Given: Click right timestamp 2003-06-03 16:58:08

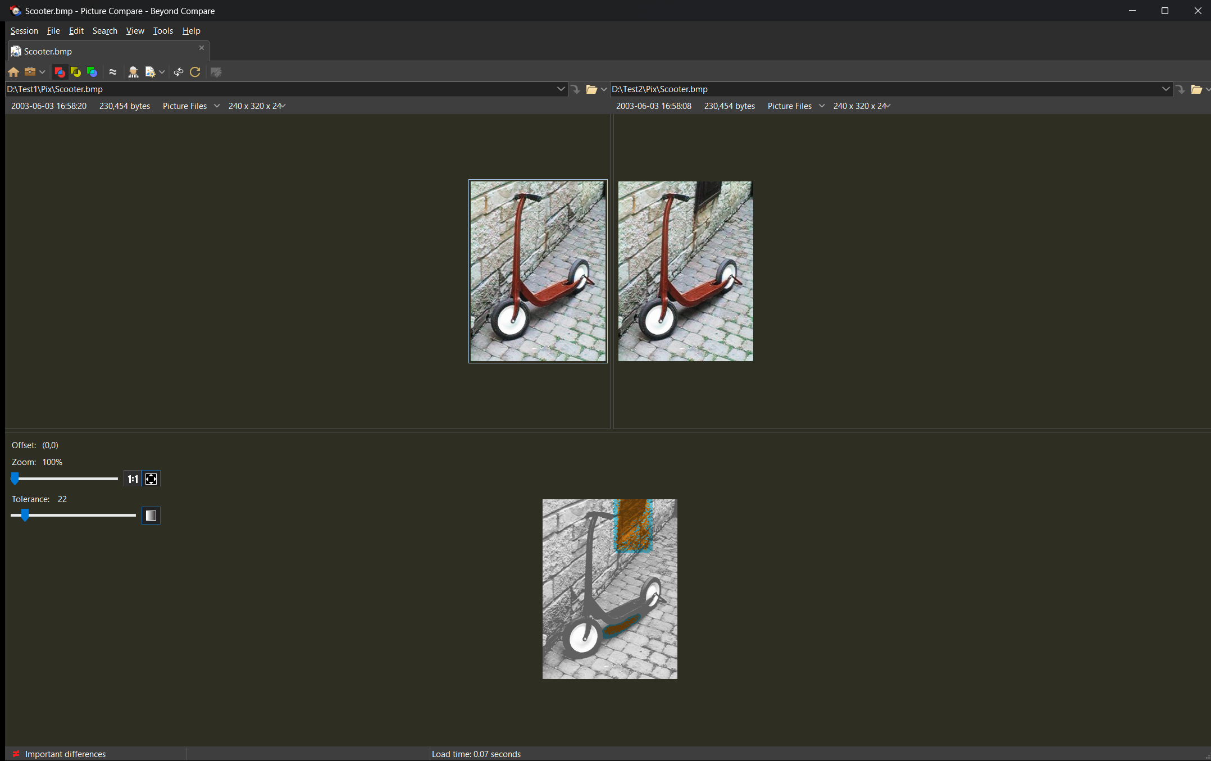Looking at the screenshot, I should (x=654, y=106).
